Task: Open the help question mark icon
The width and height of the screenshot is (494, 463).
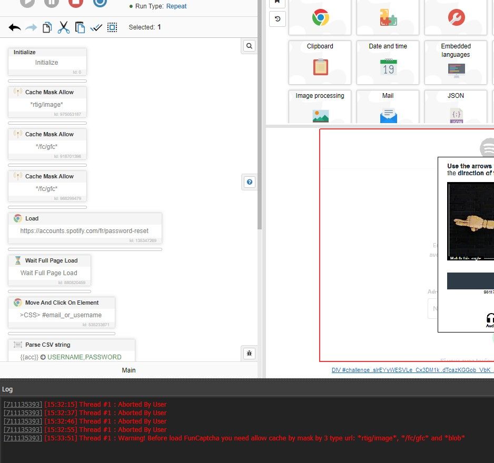Action: pyautogui.click(x=249, y=182)
